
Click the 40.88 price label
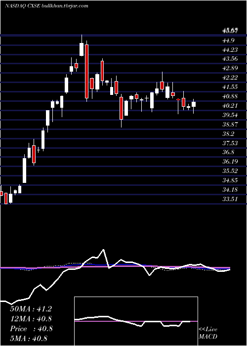(x=230, y=96)
